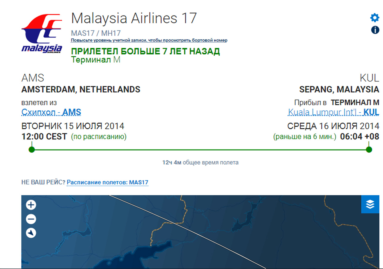
Task: Open Расписание полетов: MAS17 link
Action: (107, 182)
